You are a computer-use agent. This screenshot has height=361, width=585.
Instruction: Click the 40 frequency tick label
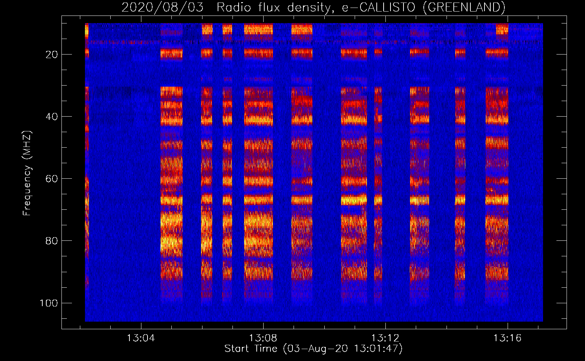[x=52, y=117]
